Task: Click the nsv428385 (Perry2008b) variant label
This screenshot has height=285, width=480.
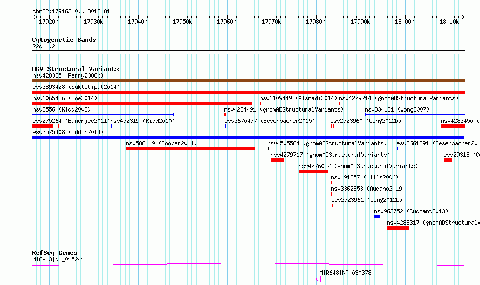Action: click(68, 75)
